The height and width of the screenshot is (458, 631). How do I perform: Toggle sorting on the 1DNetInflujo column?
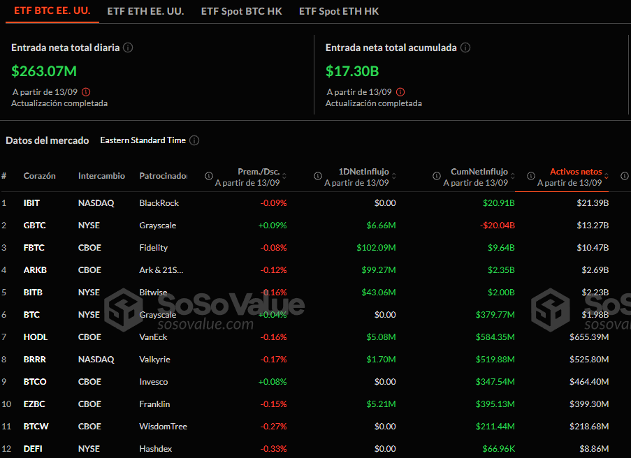click(x=393, y=175)
